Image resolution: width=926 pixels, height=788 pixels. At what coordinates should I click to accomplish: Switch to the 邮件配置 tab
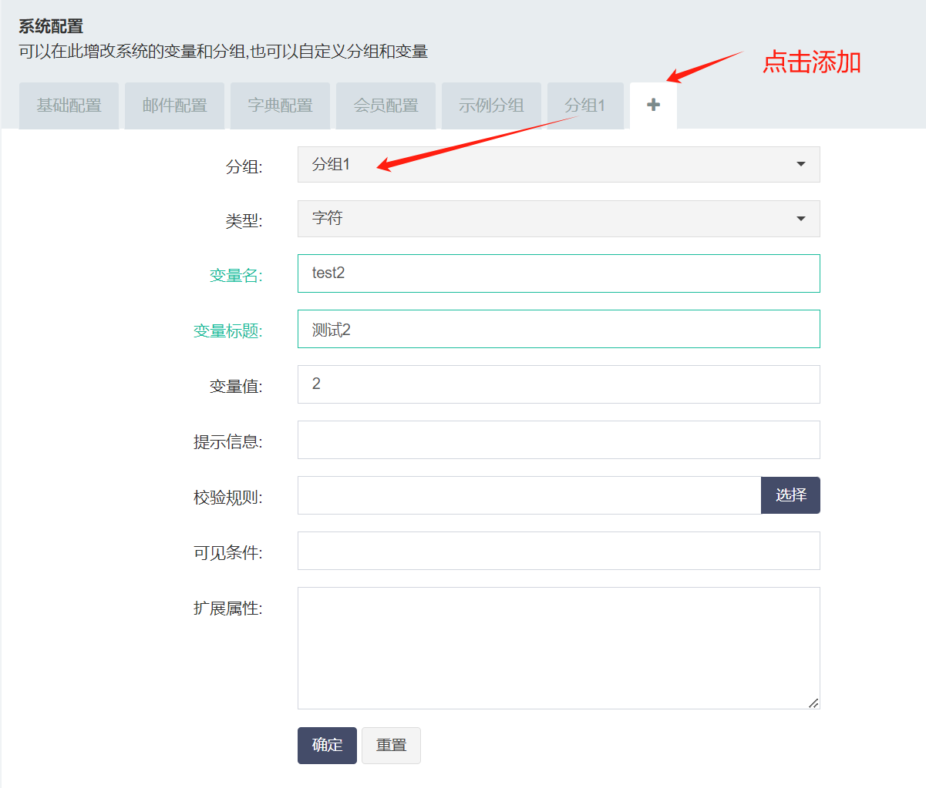click(x=174, y=106)
